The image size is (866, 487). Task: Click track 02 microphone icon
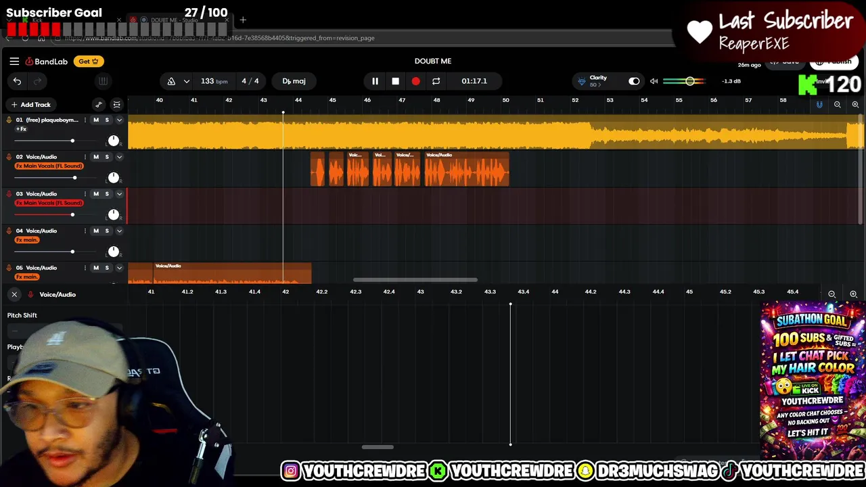click(x=9, y=157)
